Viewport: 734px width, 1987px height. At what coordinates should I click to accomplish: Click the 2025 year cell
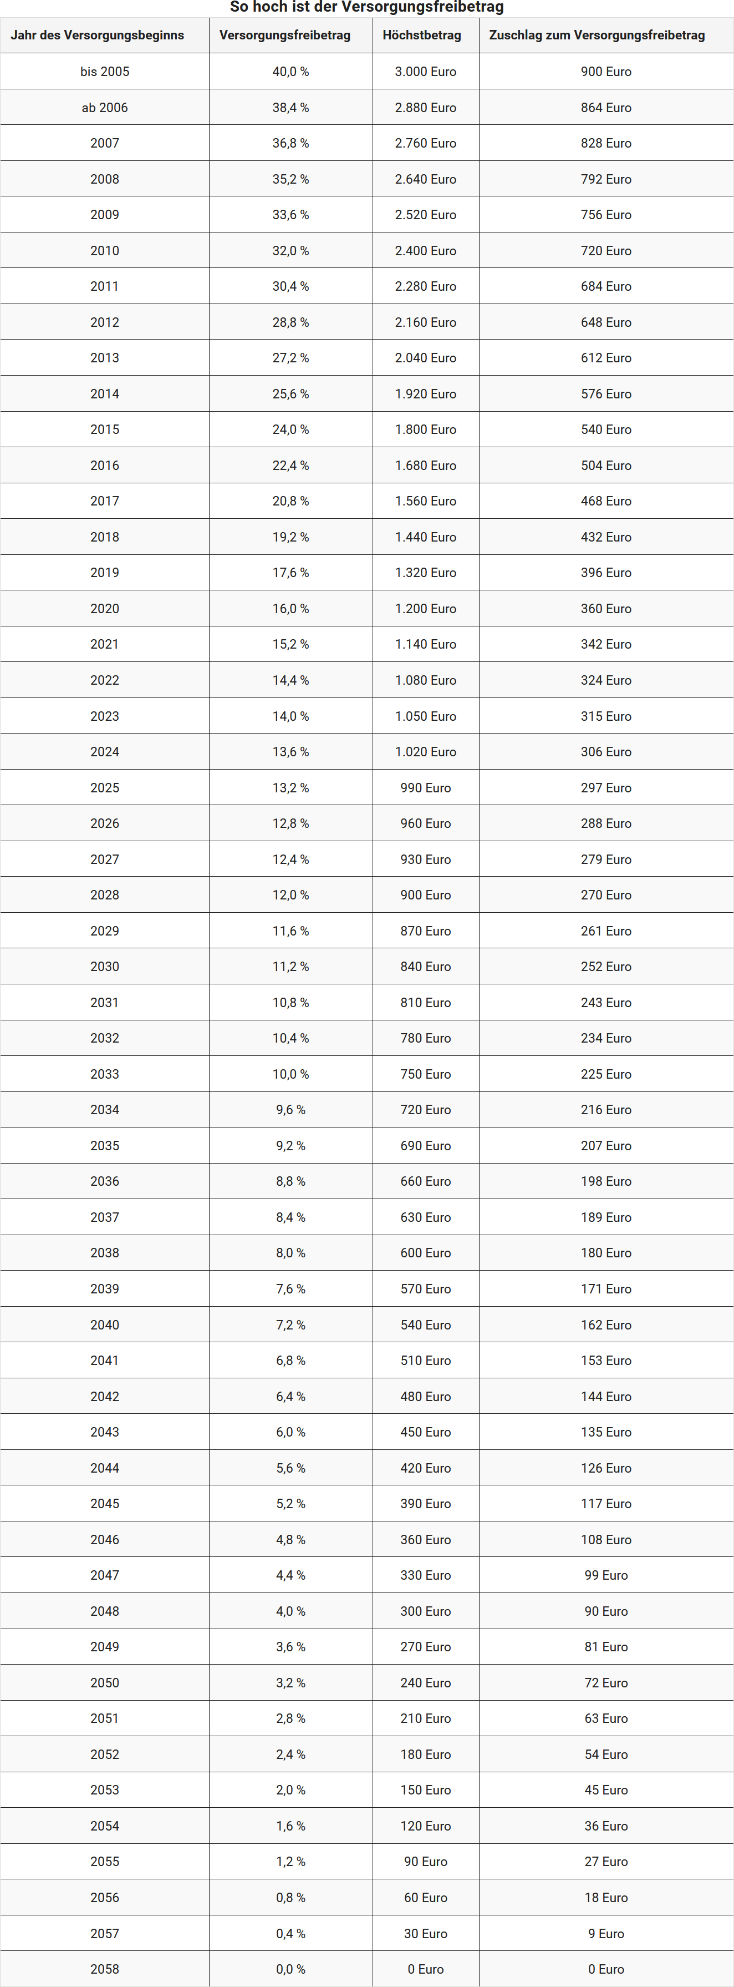105,788
